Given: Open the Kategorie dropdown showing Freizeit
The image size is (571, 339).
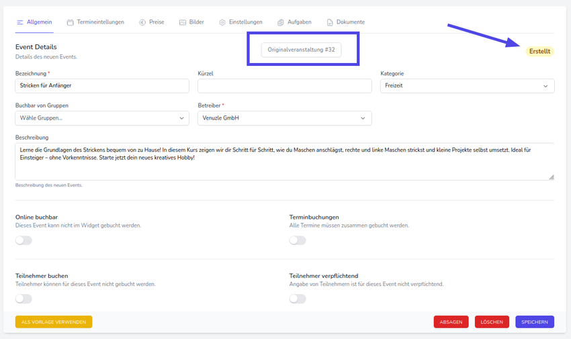Looking at the screenshot, I should 467,86.
